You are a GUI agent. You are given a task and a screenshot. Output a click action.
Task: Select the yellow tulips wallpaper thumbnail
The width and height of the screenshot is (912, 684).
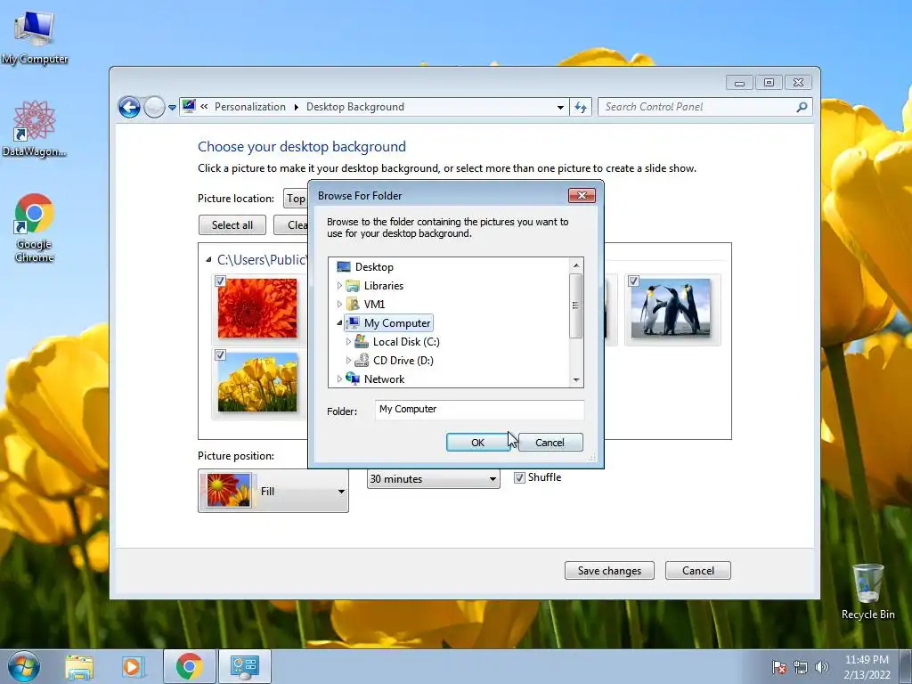tap(257, 382)
